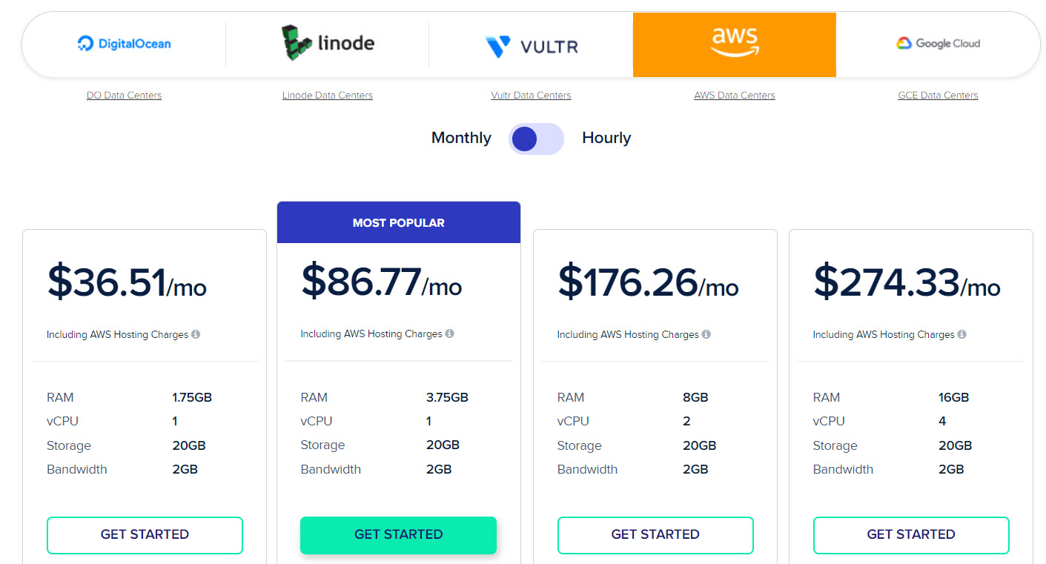Select the DigitalOcean provider logo
1046x564 pixels.
124,44
